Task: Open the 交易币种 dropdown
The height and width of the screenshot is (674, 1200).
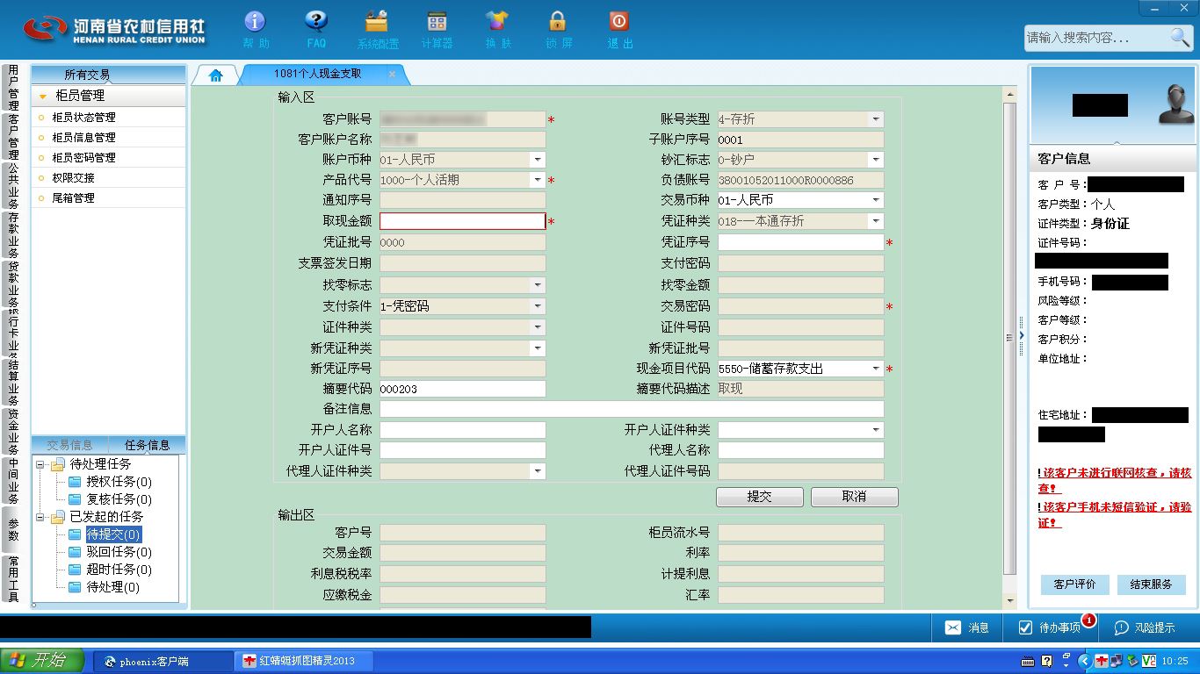Action: tap(876, 200)
